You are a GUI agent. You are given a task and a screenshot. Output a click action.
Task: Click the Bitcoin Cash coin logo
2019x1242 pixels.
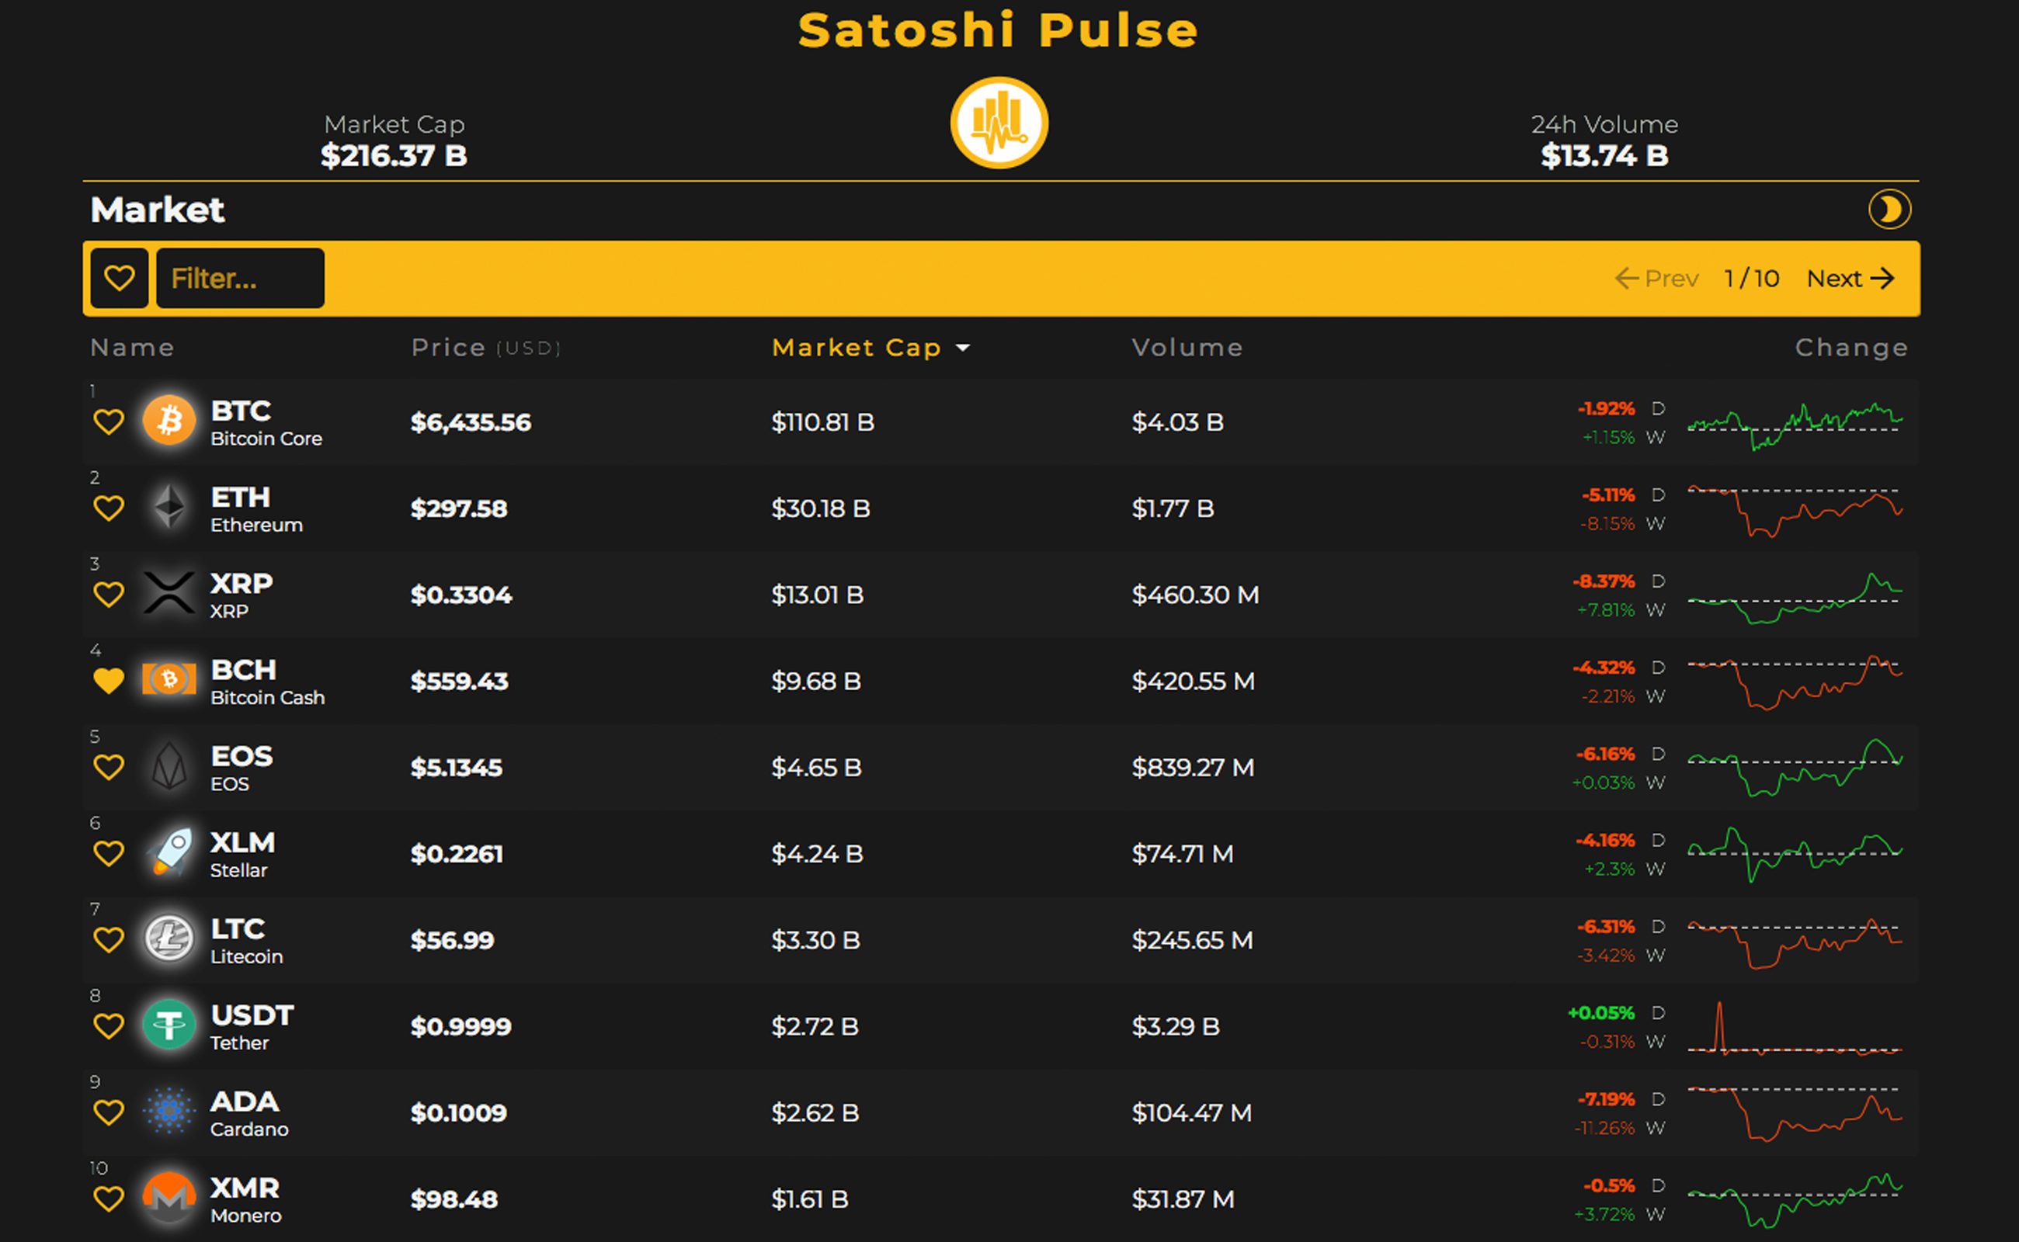coord(169,678)
